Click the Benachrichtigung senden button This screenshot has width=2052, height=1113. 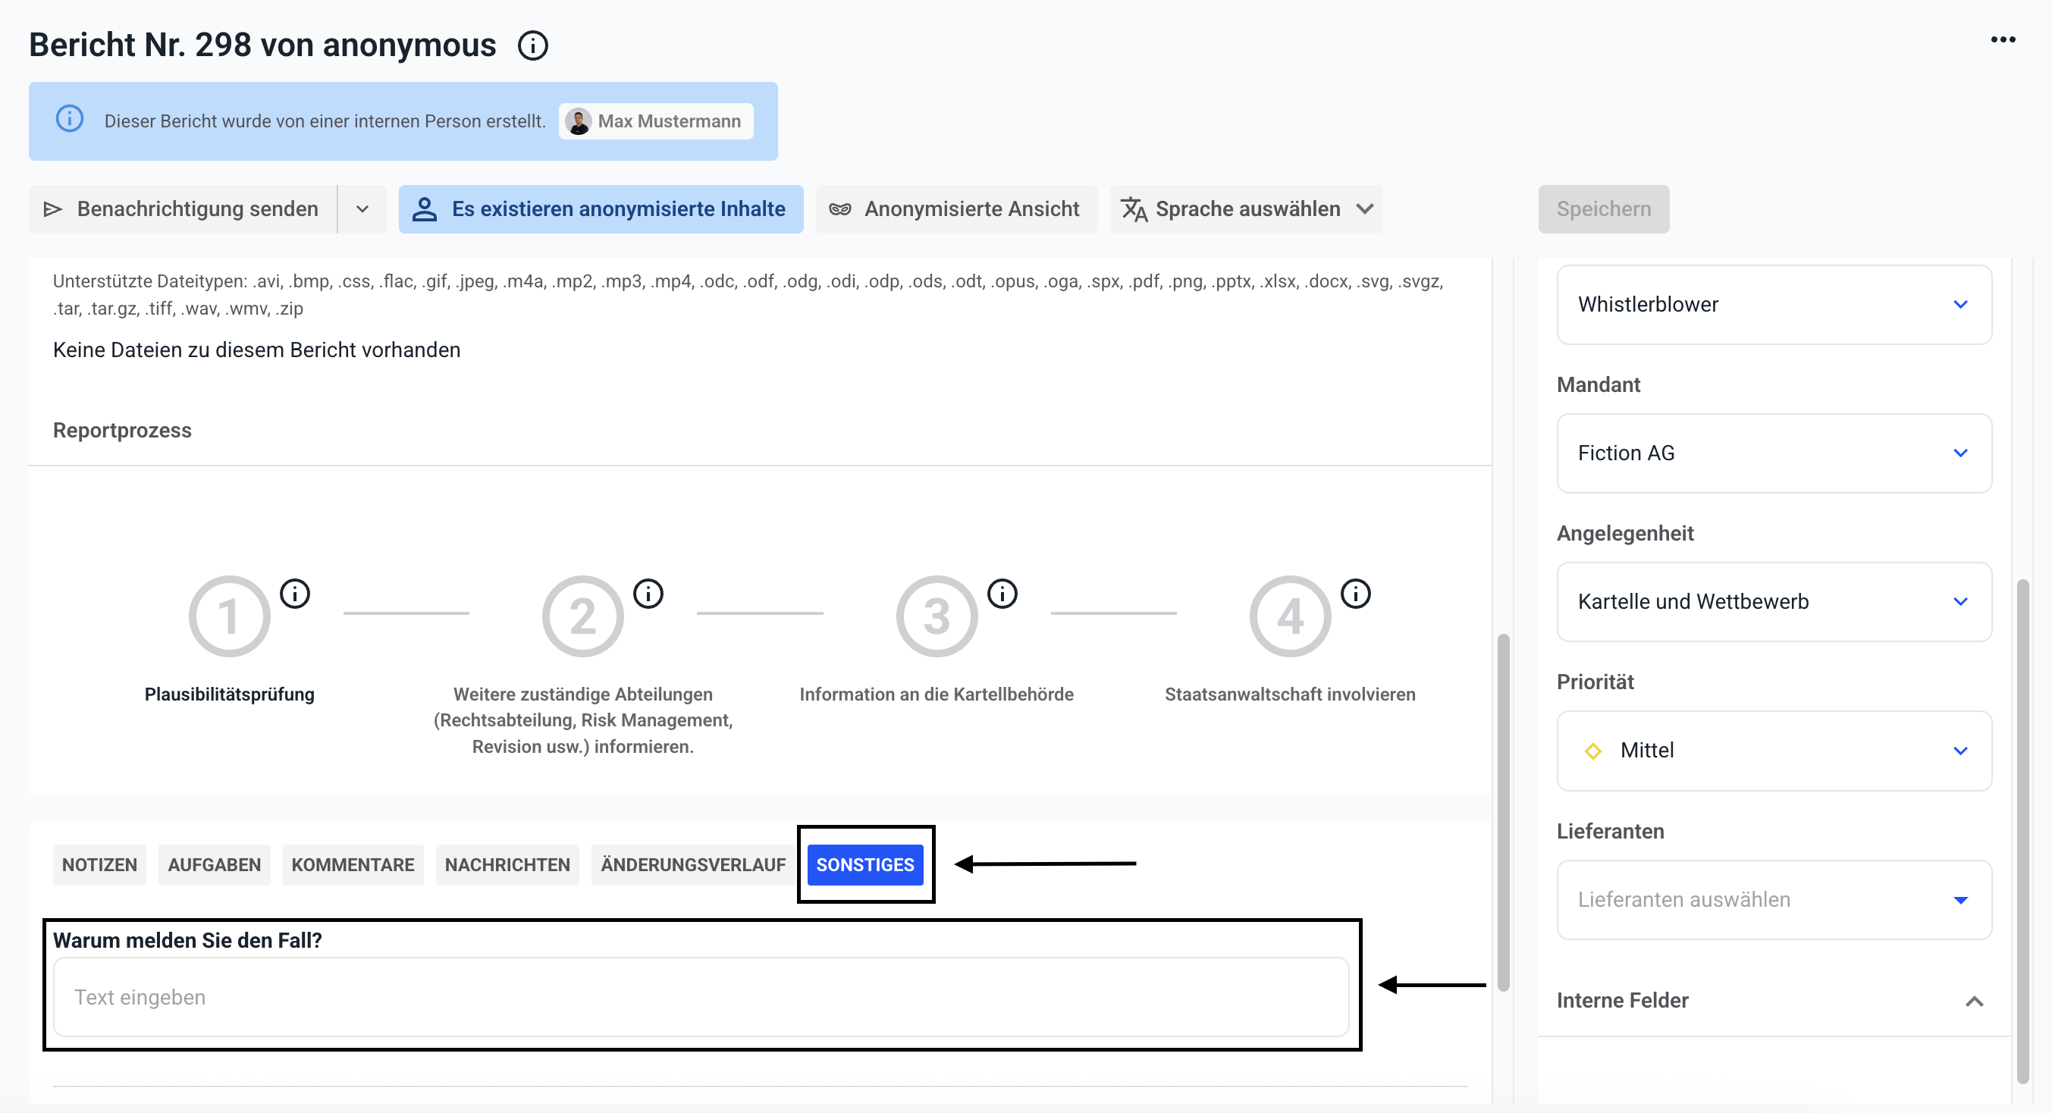pyautogui.click(x=184, y=208)
